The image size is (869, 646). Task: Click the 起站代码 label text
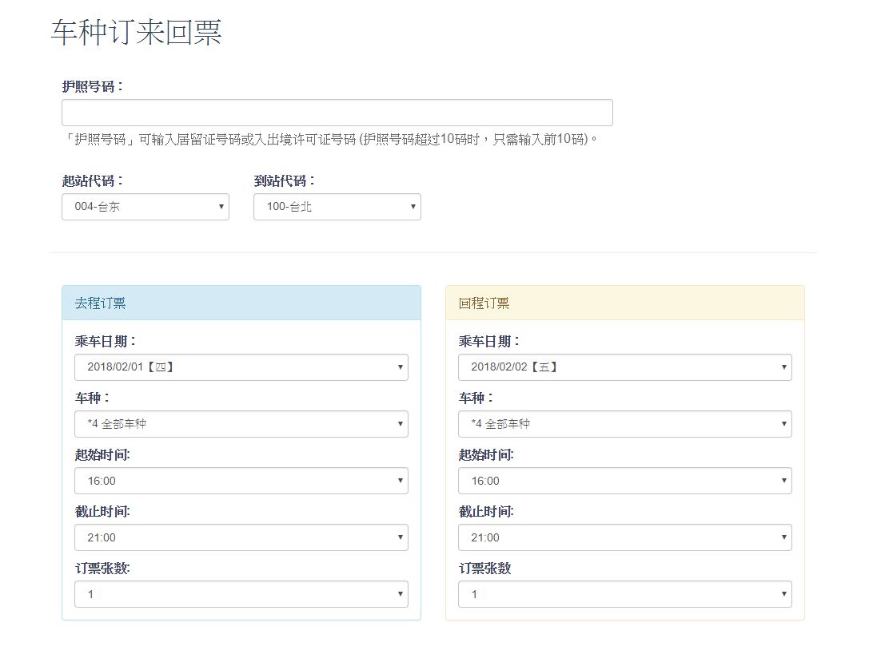tap(93, 180)
